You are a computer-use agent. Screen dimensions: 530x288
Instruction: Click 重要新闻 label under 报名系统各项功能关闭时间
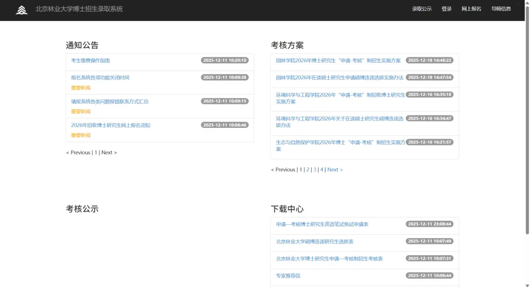(x=81, y=88)
